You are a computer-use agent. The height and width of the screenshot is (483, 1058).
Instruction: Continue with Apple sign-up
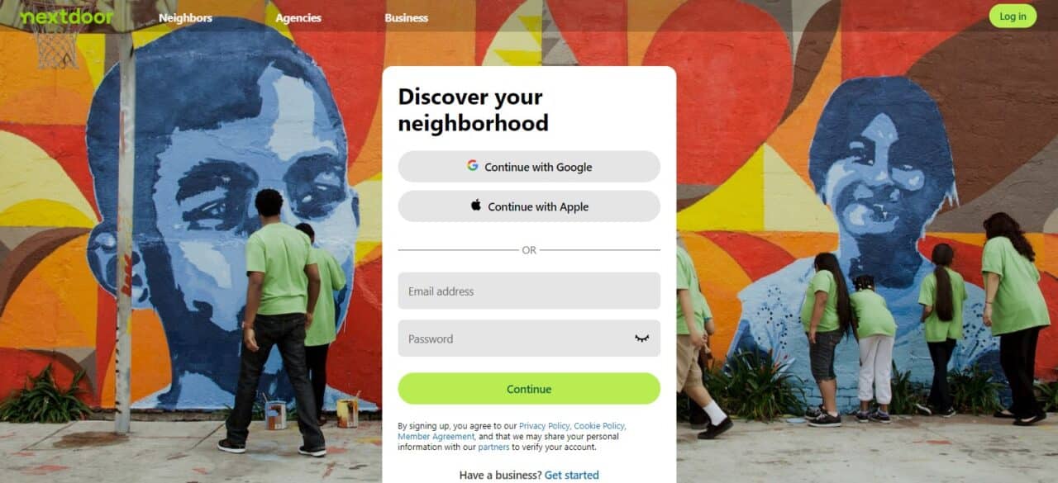[529, 206]
